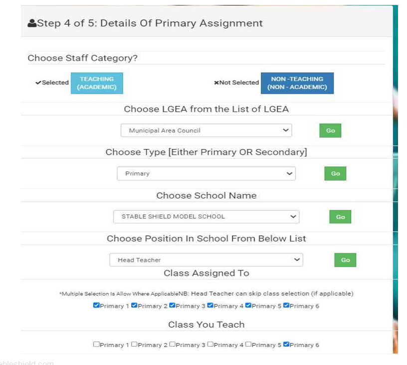Image resolution: width=407 pixels, height=365 pixels.
Task: Click the checkmark icon beside Selected label
Action: (x=38, y=83)
